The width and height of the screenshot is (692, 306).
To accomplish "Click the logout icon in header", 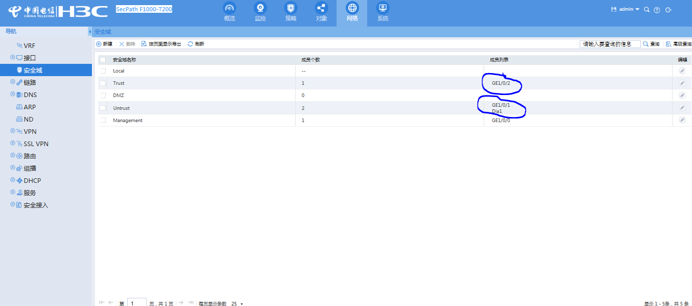I will click(668, 10).
